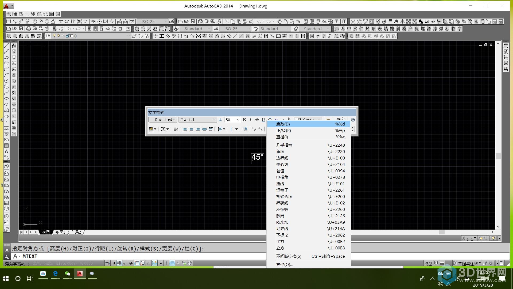Open the AutoCAD application menu button

9,6
